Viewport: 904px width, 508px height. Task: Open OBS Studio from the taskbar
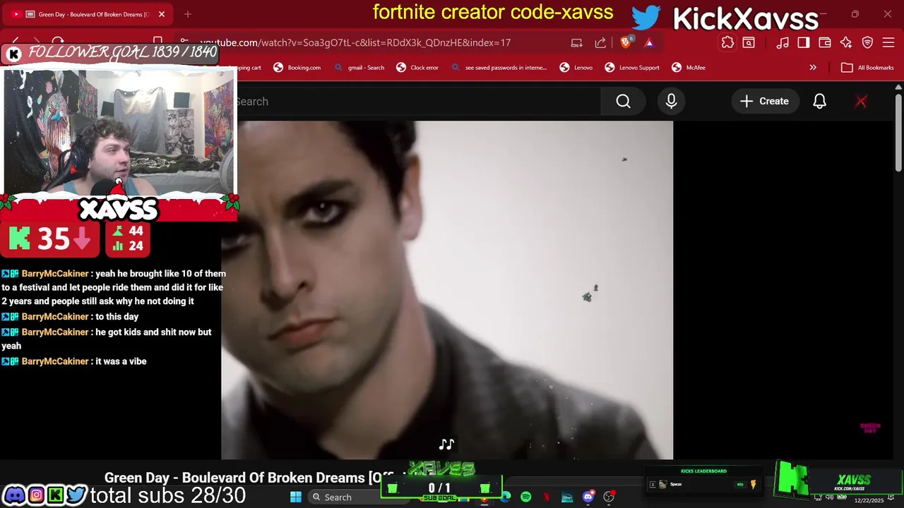(609, 497)
